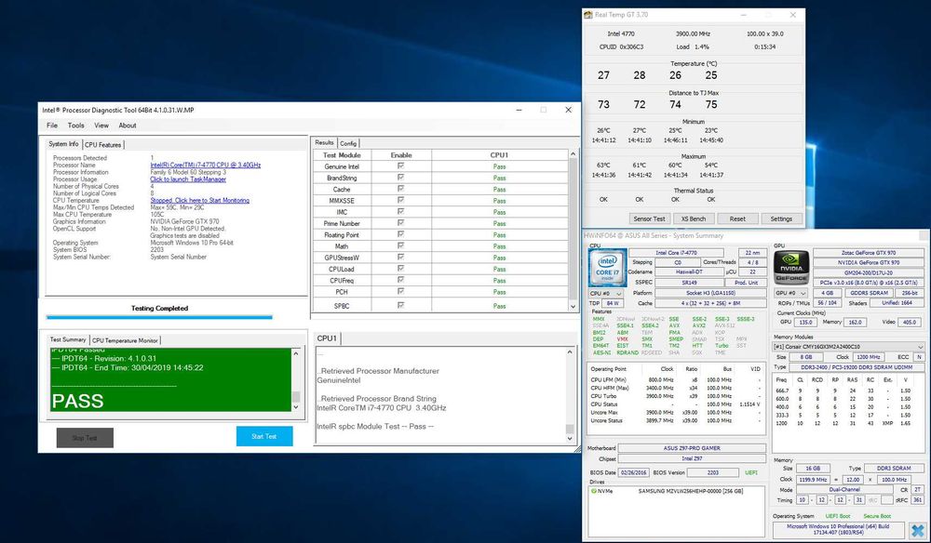Open Settings in Real Temp
Viewport: 931px width, 543px height.
coord(781,219)
